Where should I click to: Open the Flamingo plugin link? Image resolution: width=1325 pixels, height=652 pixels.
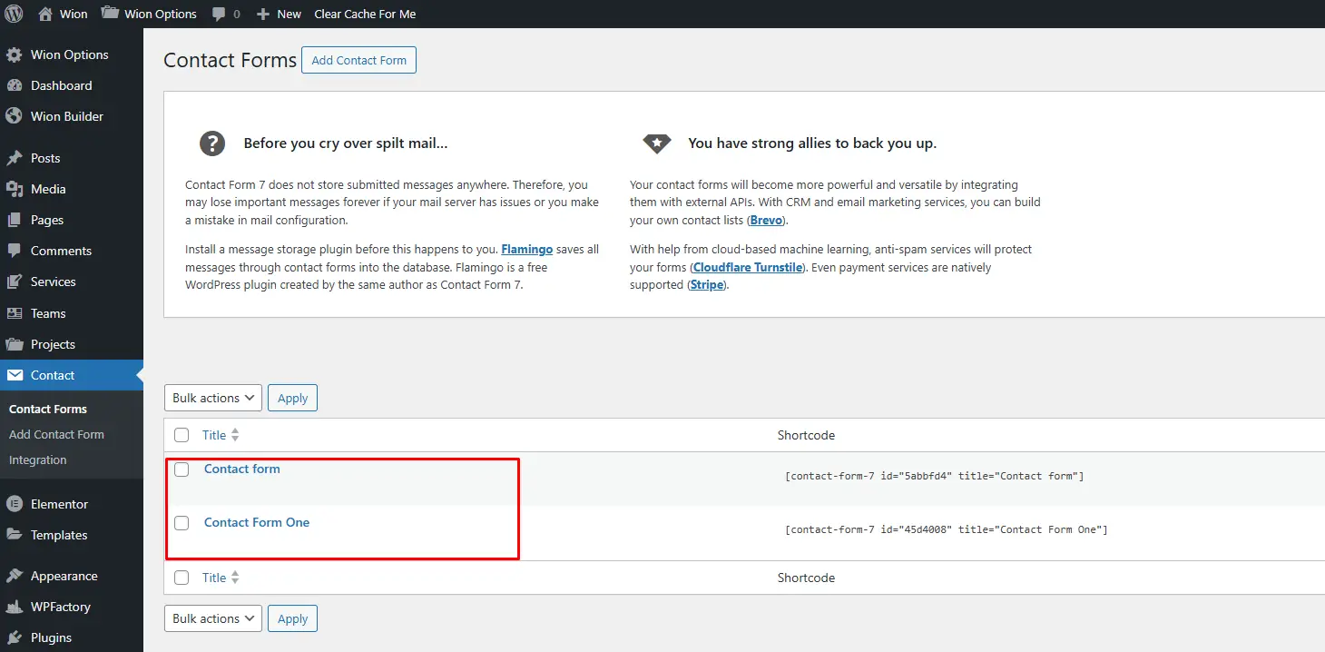pos(527,249)
